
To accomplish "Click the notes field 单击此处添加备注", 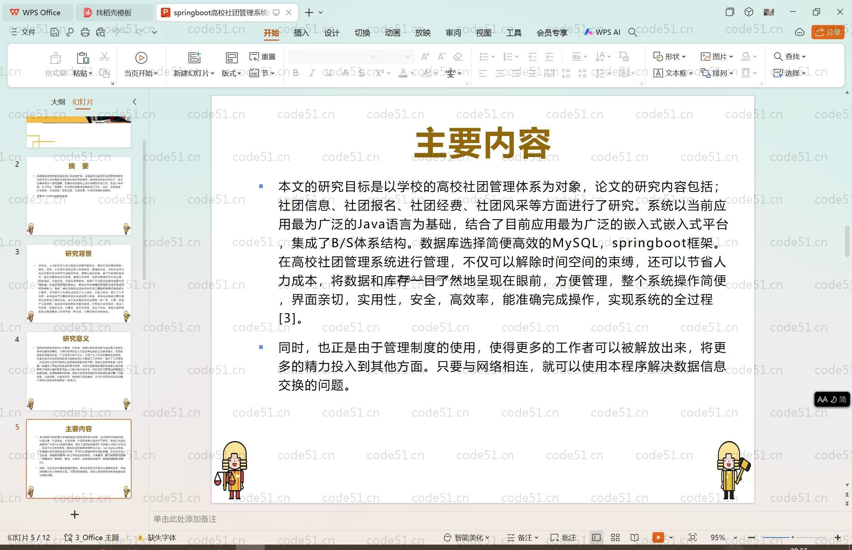I will pyautogui.click(x=185, y=519).
